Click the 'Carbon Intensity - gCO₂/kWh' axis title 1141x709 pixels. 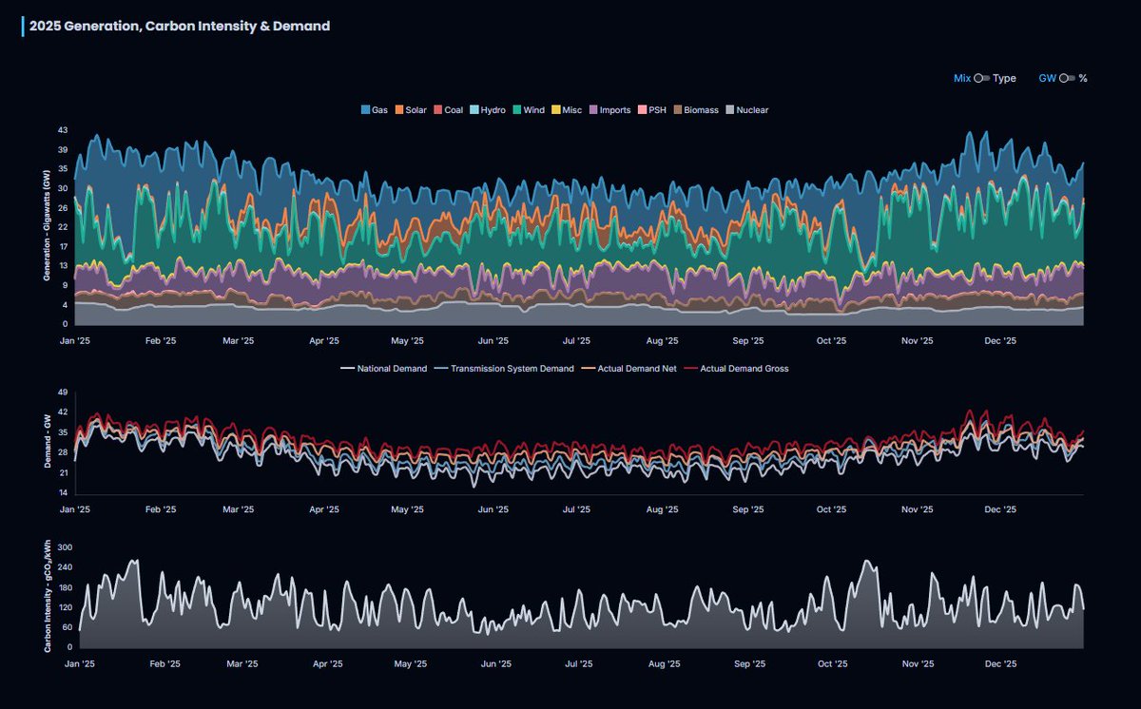[x=47, y=598]
